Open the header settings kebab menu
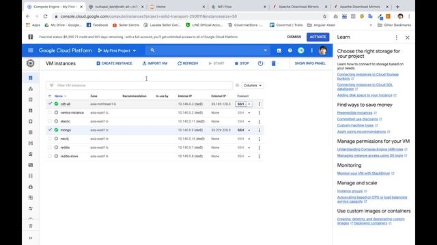Image resolution: width=437 pixels, height=245 pixels. pyautogui.click(x=312, y=50)
